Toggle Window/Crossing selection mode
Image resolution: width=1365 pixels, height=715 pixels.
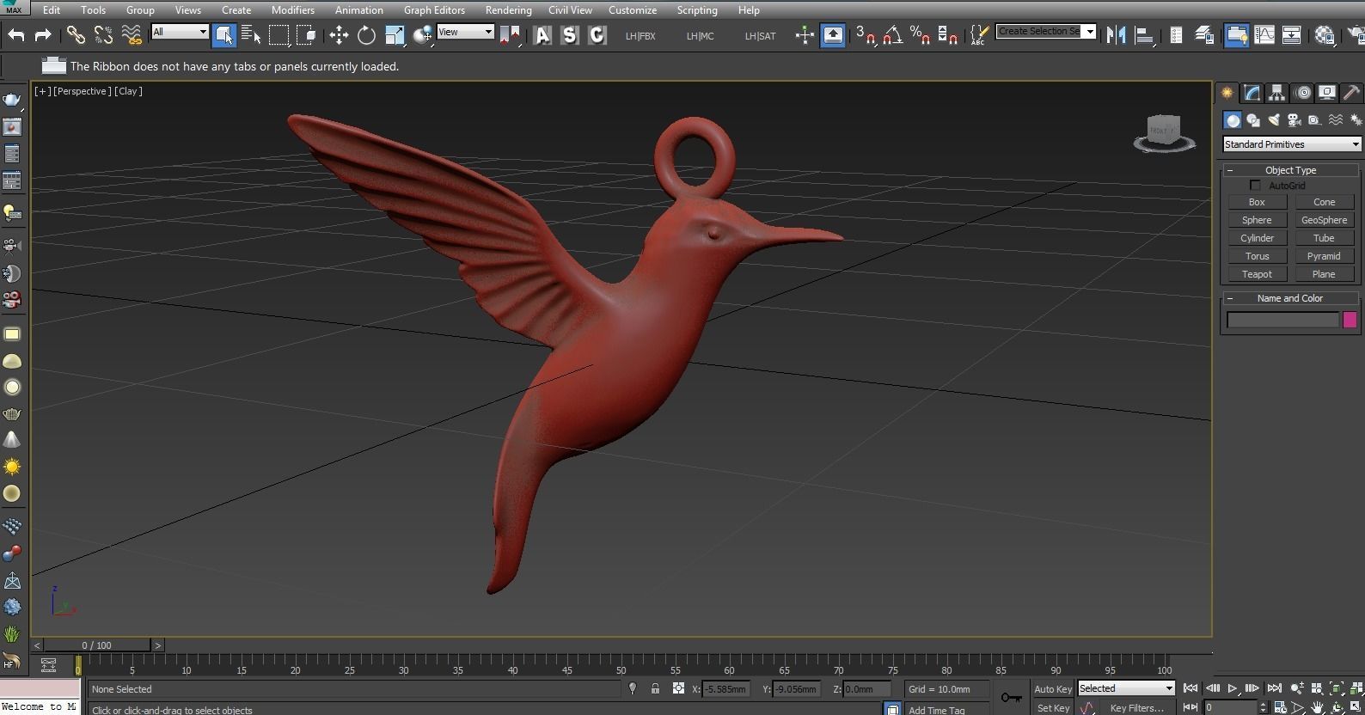coord(306,35)
